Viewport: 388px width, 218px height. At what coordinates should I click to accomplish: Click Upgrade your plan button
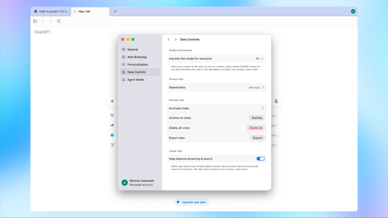click(x=191, y=202)
